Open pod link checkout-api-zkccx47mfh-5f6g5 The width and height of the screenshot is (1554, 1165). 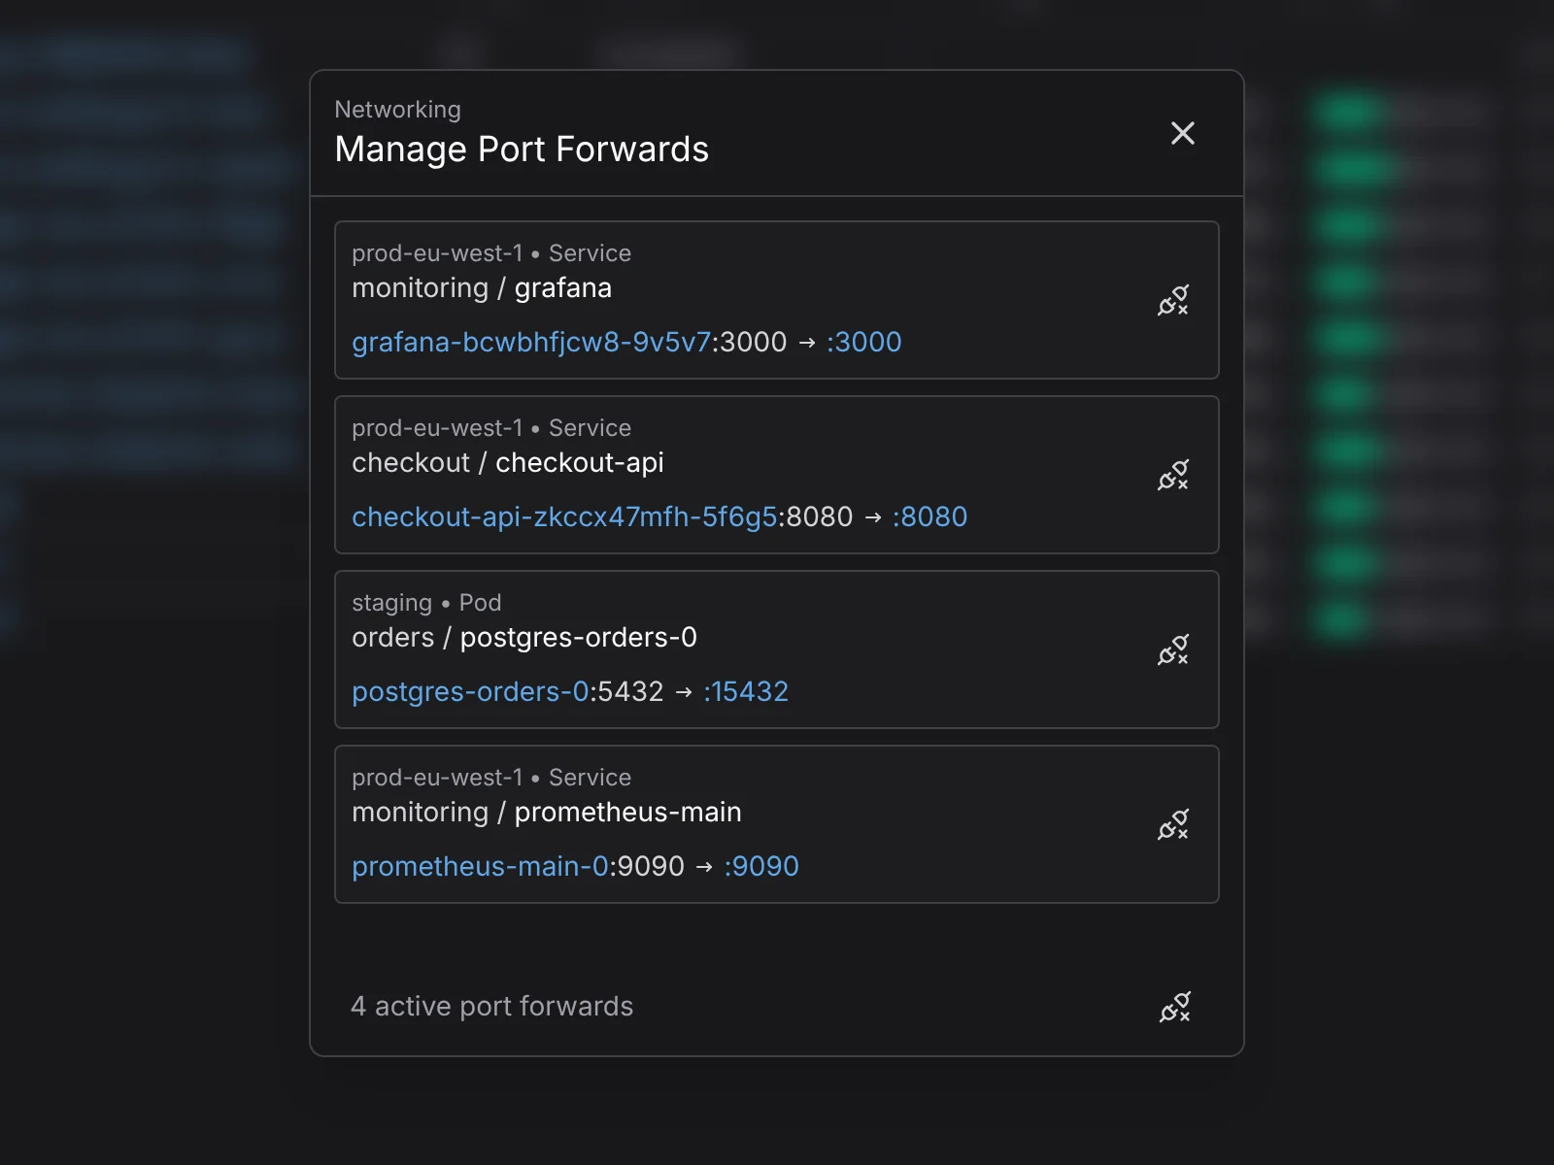pyautogui.click(x=564, y=516)
